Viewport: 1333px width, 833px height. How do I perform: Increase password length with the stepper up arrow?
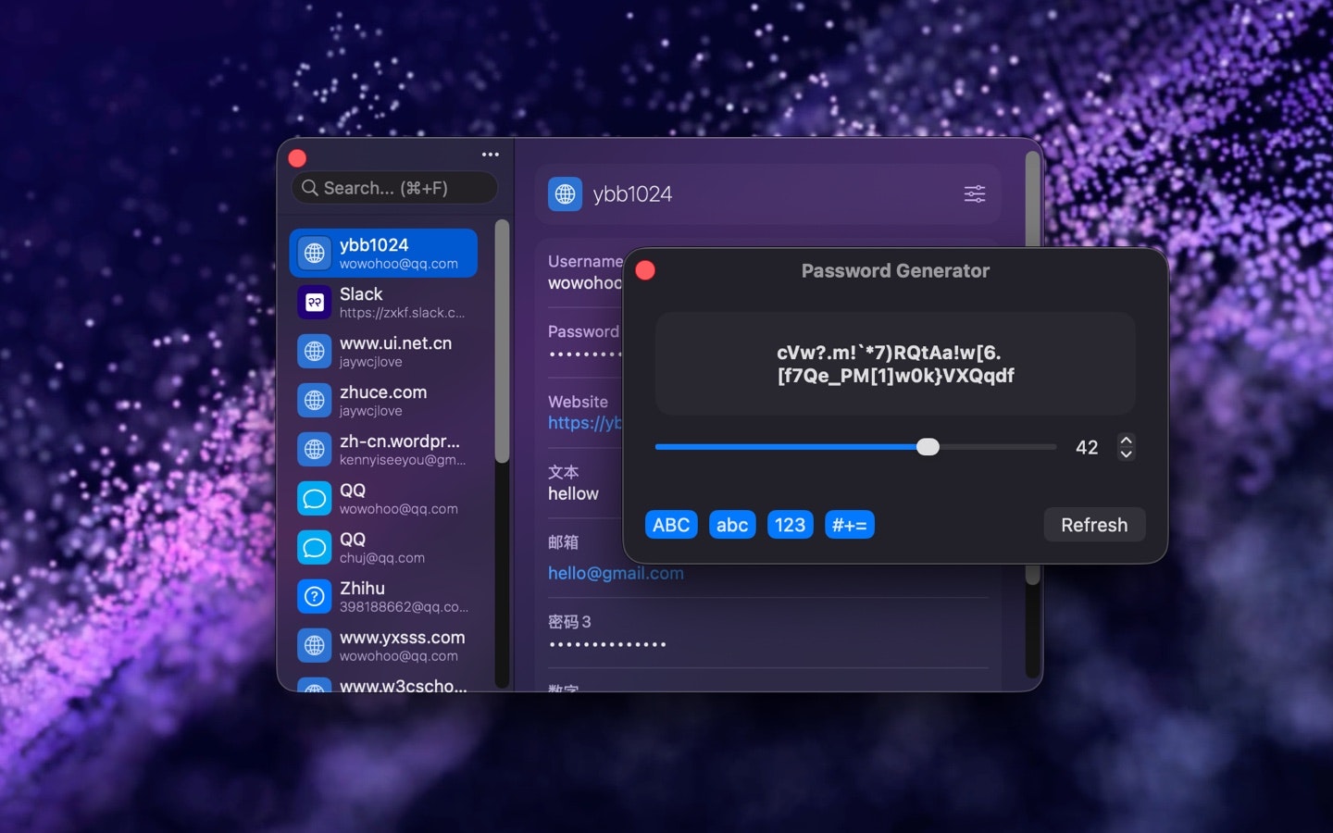pyautogui.click(x=1127, y=441)
